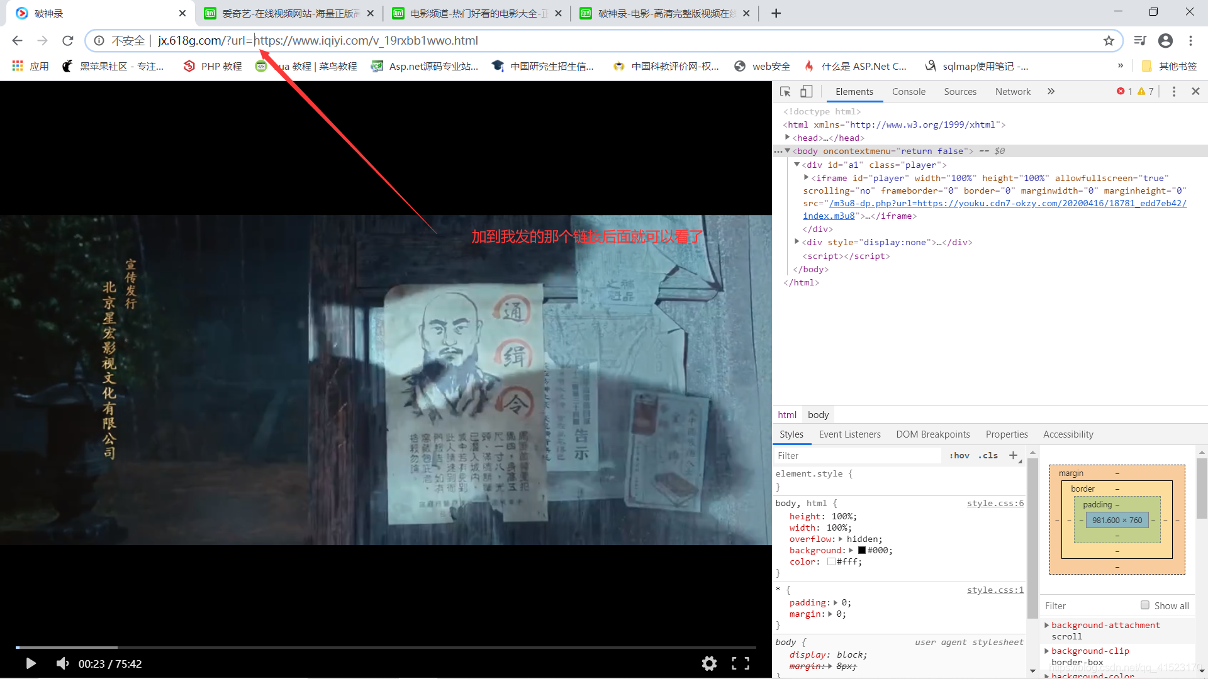Open a new browser tab

coord(776,13)
